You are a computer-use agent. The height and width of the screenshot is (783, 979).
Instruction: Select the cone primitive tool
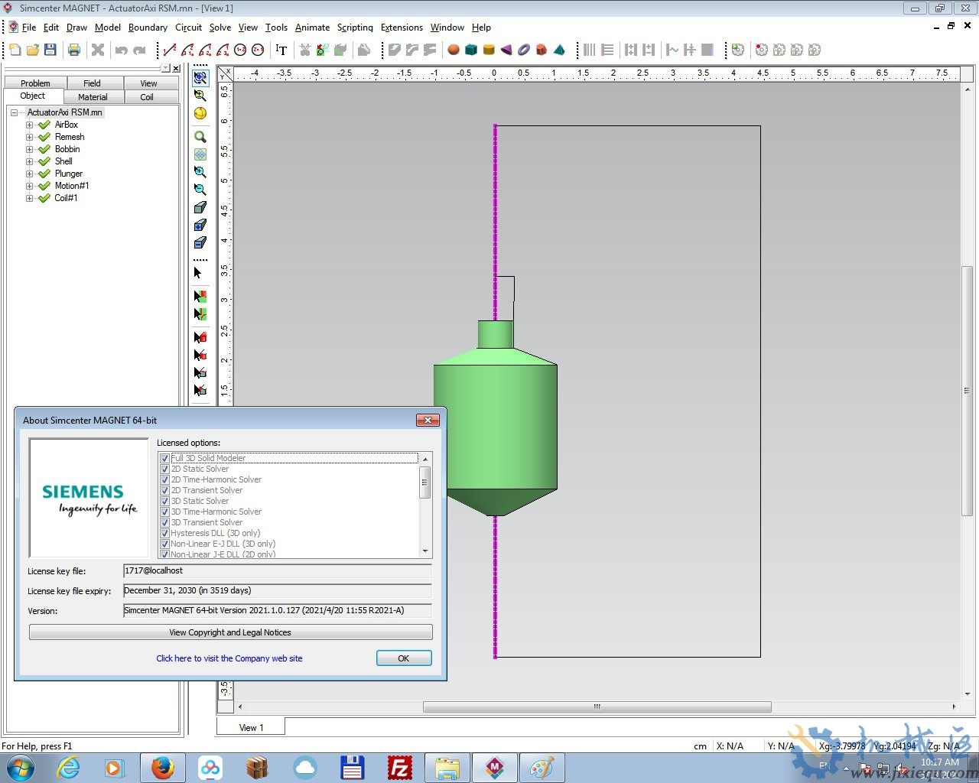(506, 50)
